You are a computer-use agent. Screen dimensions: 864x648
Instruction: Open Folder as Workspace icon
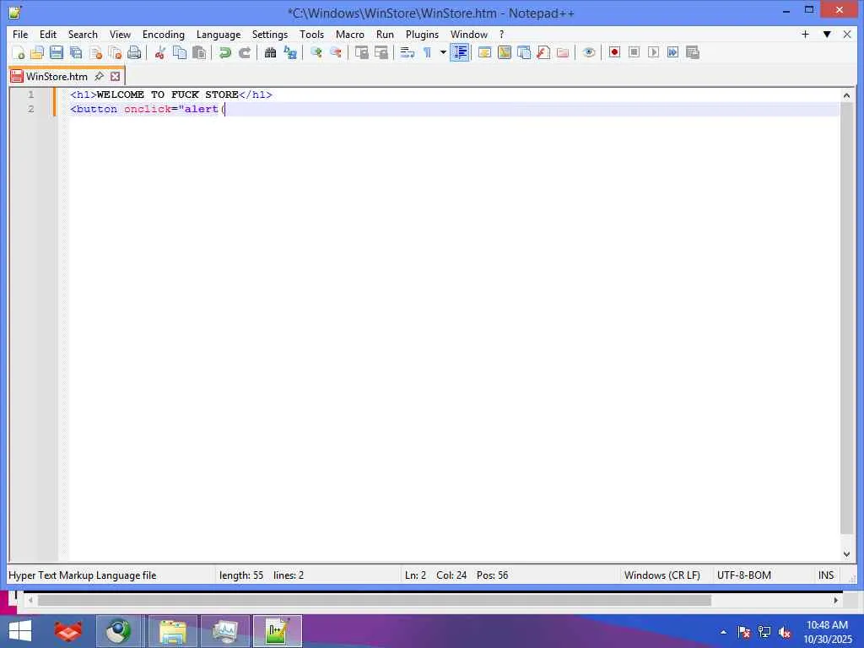tap(563, 53)
